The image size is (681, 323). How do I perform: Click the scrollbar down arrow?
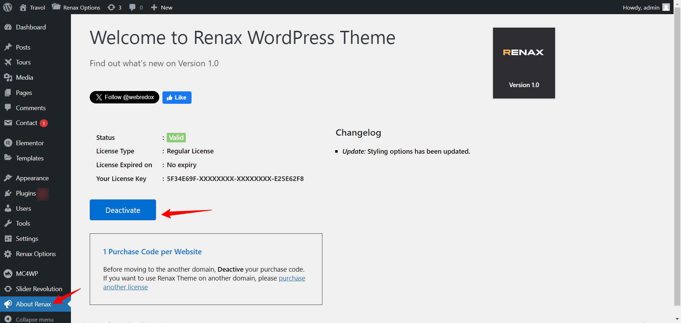(677, 319)
